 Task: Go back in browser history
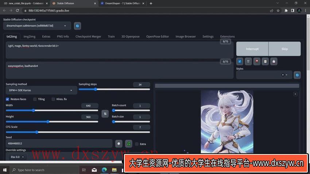point(4,11)
